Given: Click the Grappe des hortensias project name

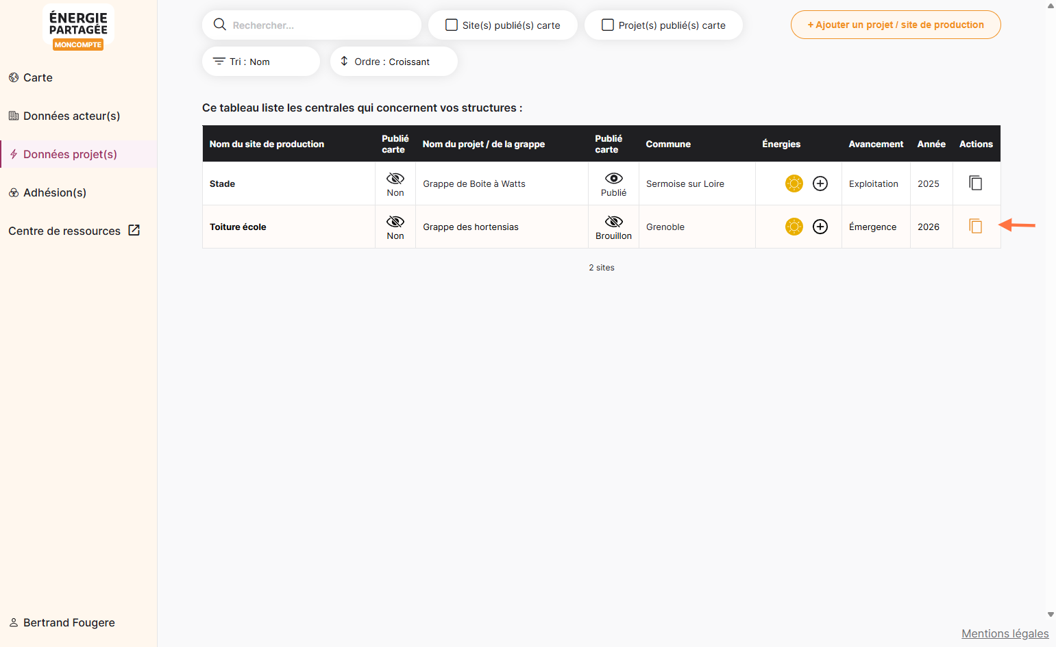Looking at the screenshot, I should tap(471, 227).
